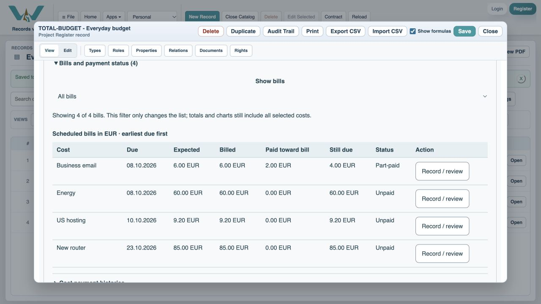Open the Personal workspace dropdown
Screen dimensions: 541x304
coord(153,17)
